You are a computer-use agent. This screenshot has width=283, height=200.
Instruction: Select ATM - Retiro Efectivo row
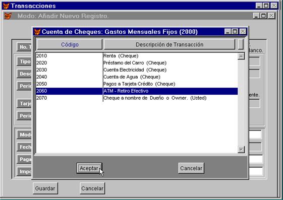click(137, 91)
